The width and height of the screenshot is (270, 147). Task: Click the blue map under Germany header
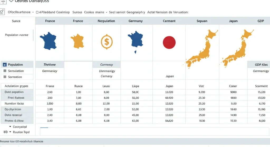pyautogui.click(x=135, y=42)
